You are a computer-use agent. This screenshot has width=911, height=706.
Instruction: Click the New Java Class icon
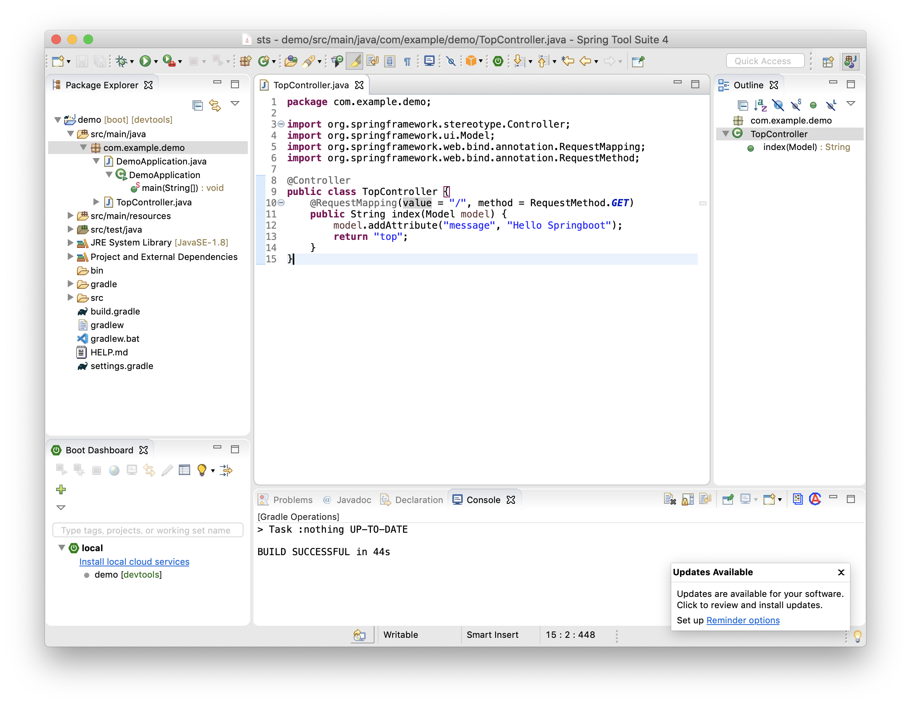click(x=263, y=61)
